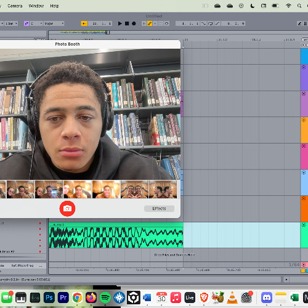Open the Help menu
308x308 pixels.
(54, 6)
